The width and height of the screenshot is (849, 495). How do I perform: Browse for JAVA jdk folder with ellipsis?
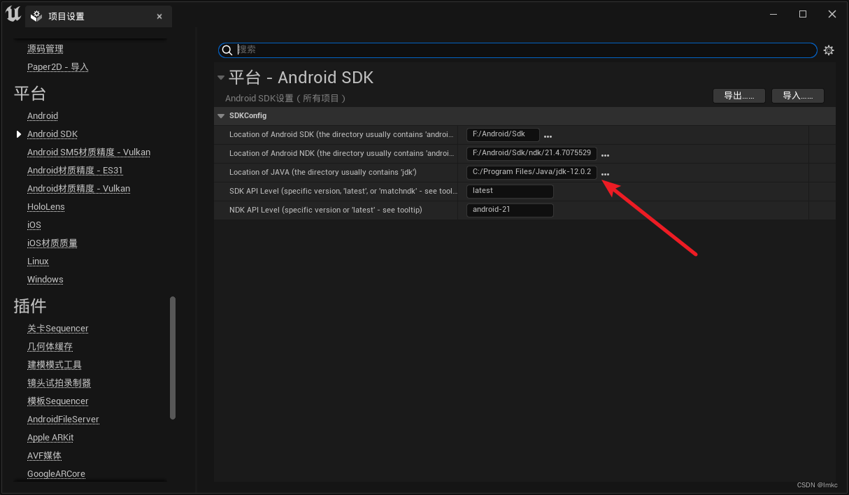606,174
